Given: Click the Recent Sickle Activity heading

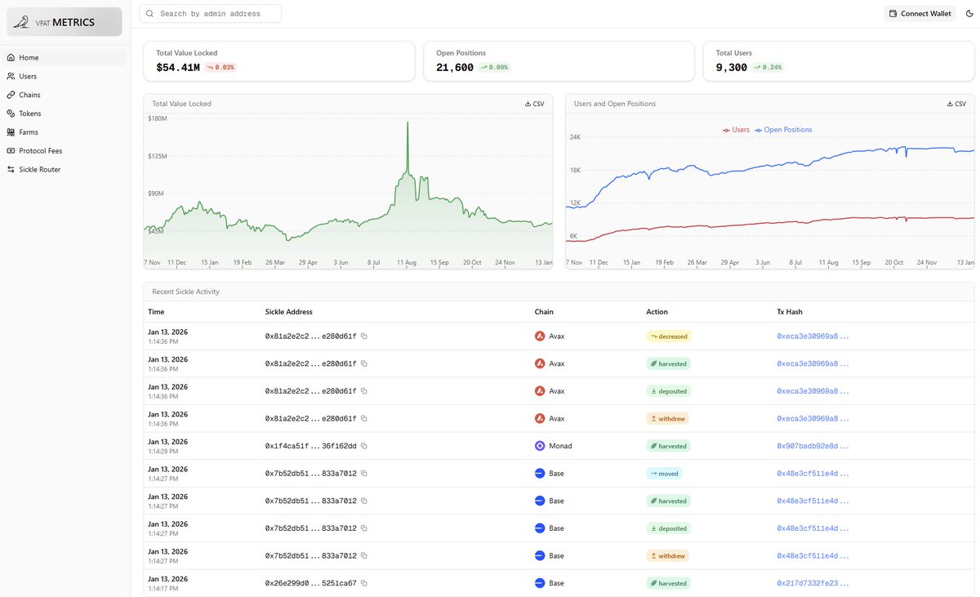Looking at the screenshot, I should click(x=185, y=292).
